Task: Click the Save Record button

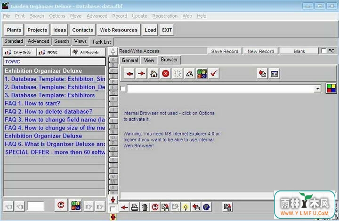Action: click(225, 51)
